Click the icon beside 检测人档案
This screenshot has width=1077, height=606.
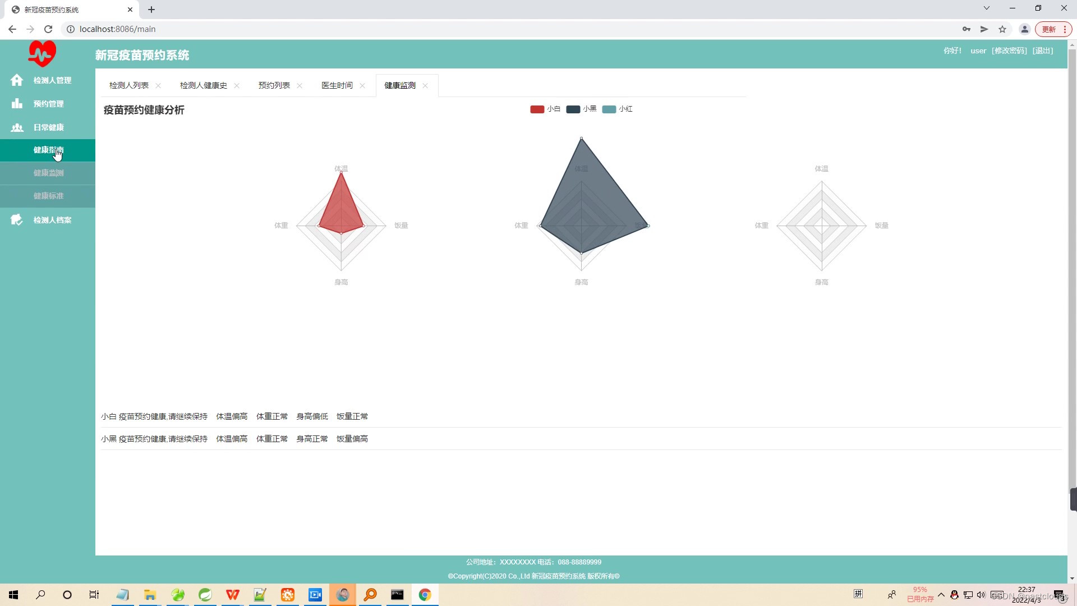(17, 220)
